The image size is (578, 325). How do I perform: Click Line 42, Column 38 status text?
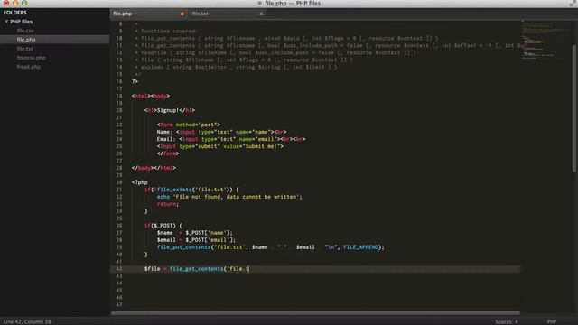pos(27,321)
